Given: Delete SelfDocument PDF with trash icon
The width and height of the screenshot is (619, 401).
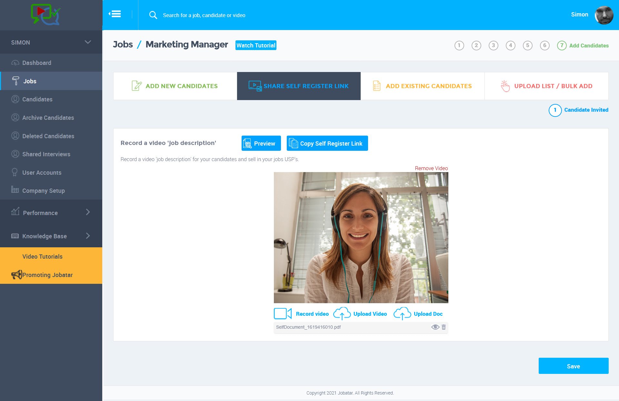Looking at the screenshot, I should pos(444,327).
